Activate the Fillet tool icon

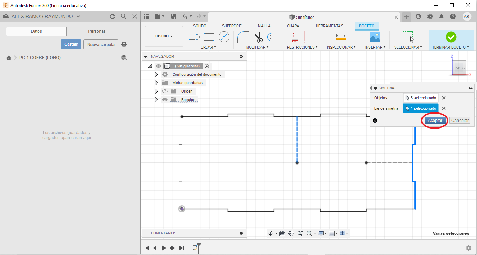pyautogui.click(x=243, y=37)
